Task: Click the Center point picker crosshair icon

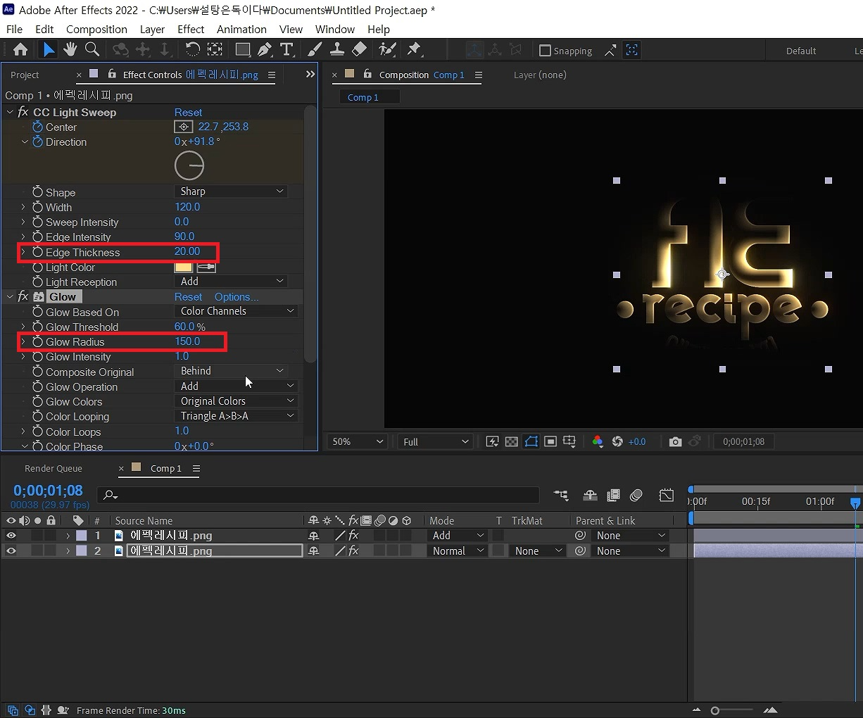Action: pos(183,127)
